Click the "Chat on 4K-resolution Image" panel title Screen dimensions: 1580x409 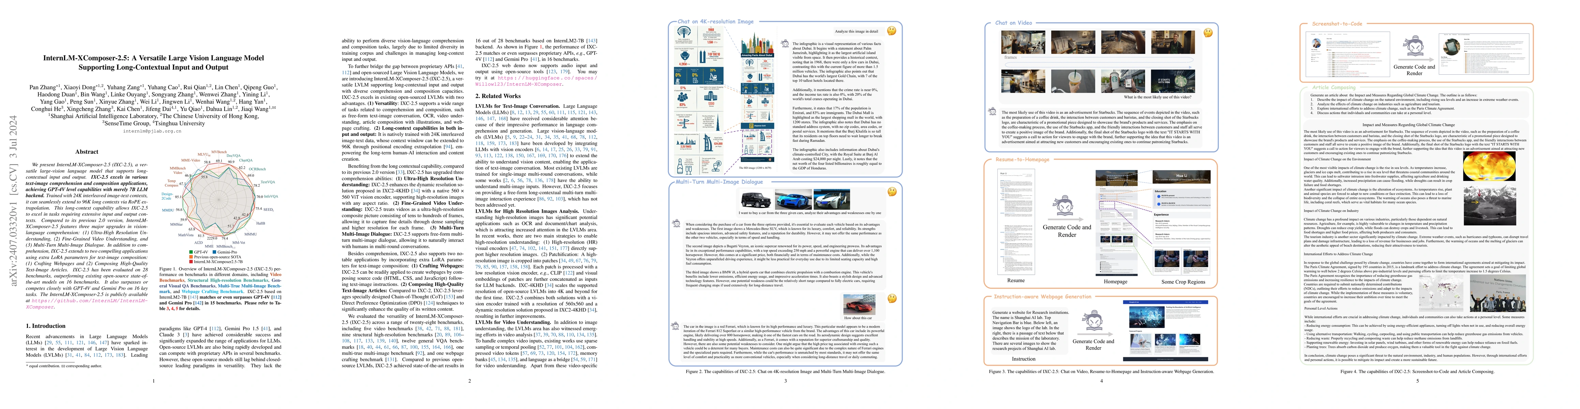point(715,21)
